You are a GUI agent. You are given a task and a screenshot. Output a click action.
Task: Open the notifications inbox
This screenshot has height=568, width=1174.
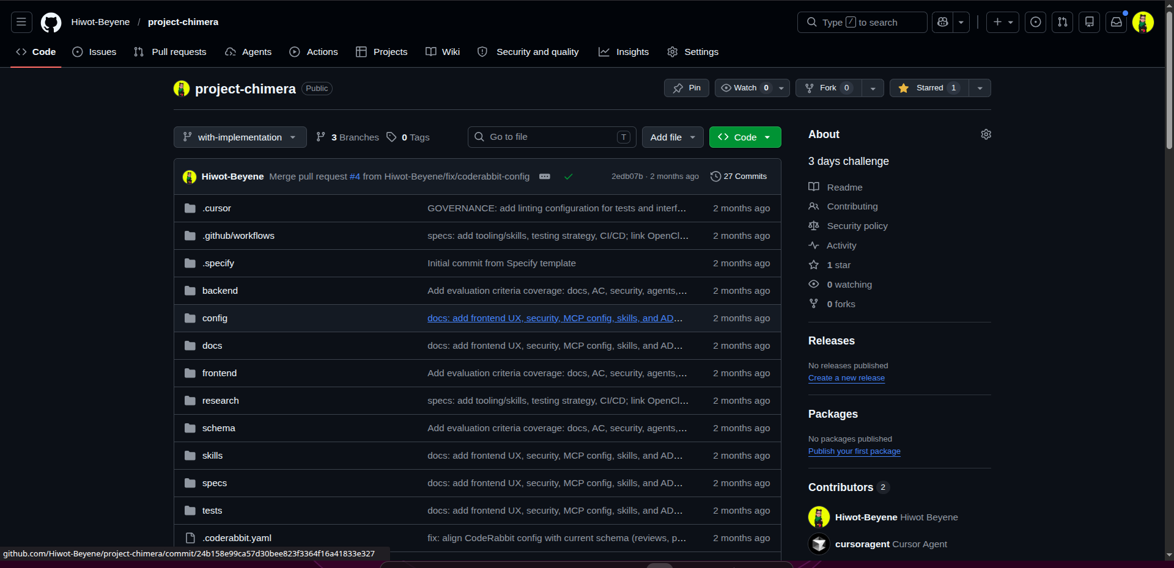[x=1116, y=22]
